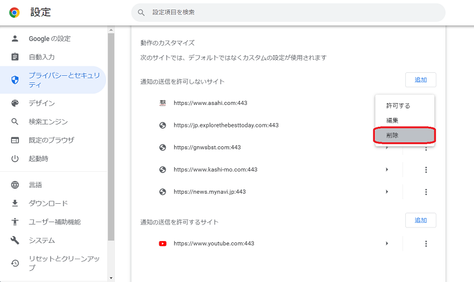Expand site details for news.mynavi.jp

(x=387, y=192)
